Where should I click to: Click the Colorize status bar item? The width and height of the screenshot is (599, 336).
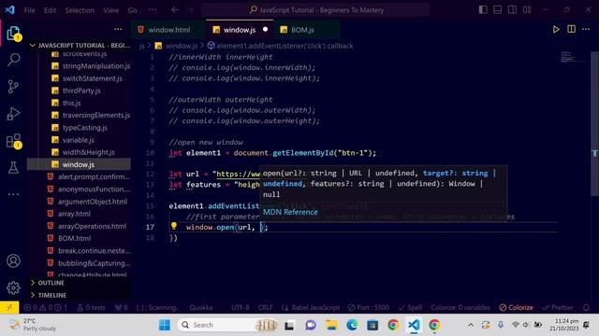(x=516, y=307)
